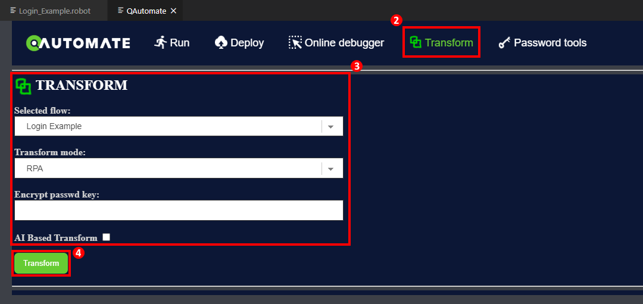Click the running man Run icon
Viewport: 643px width, 304px height.
pyautogui.click(x=160, y=42)
